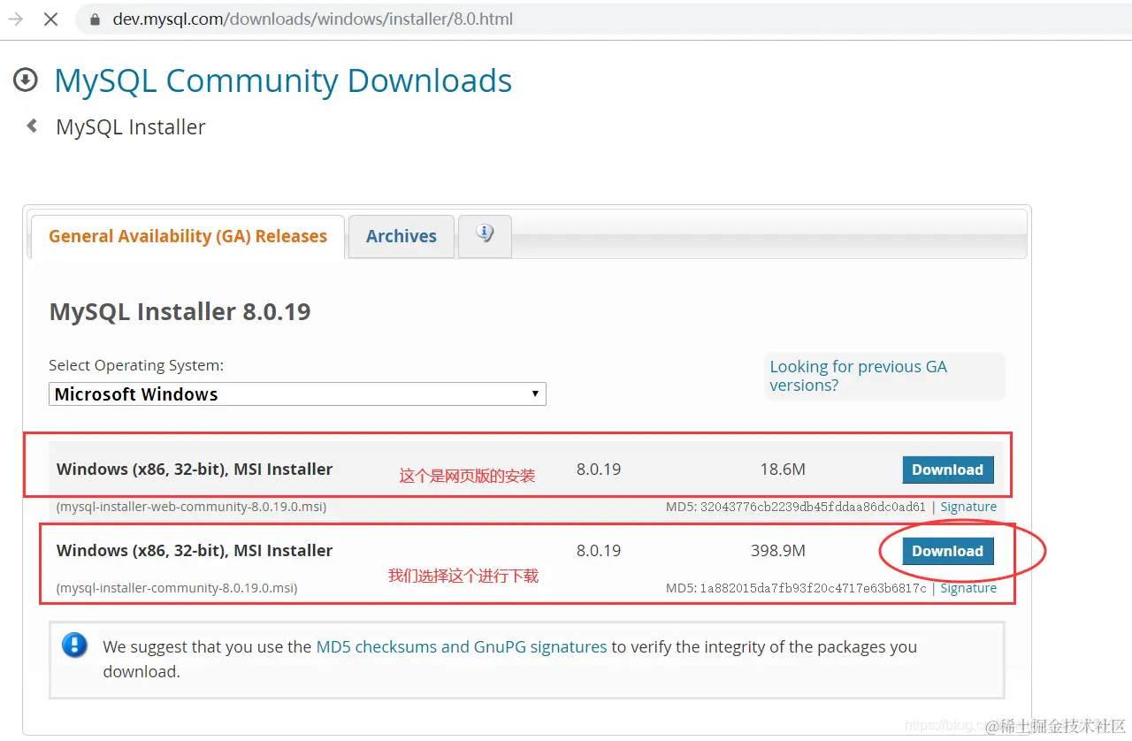Viewport: 1132px width, 741px height.
Task: Click version 8.0.19 in 398.9M row
Action: (x=599, y=551)
